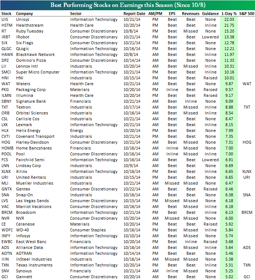Image resolution: width=255 pixels, height=280 pixels.
Task: Click the Report Date column header
Action: (134, 14)
